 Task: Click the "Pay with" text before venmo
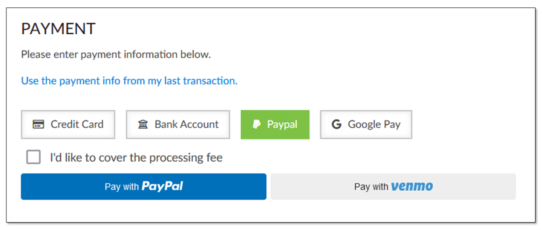(371, 187)
